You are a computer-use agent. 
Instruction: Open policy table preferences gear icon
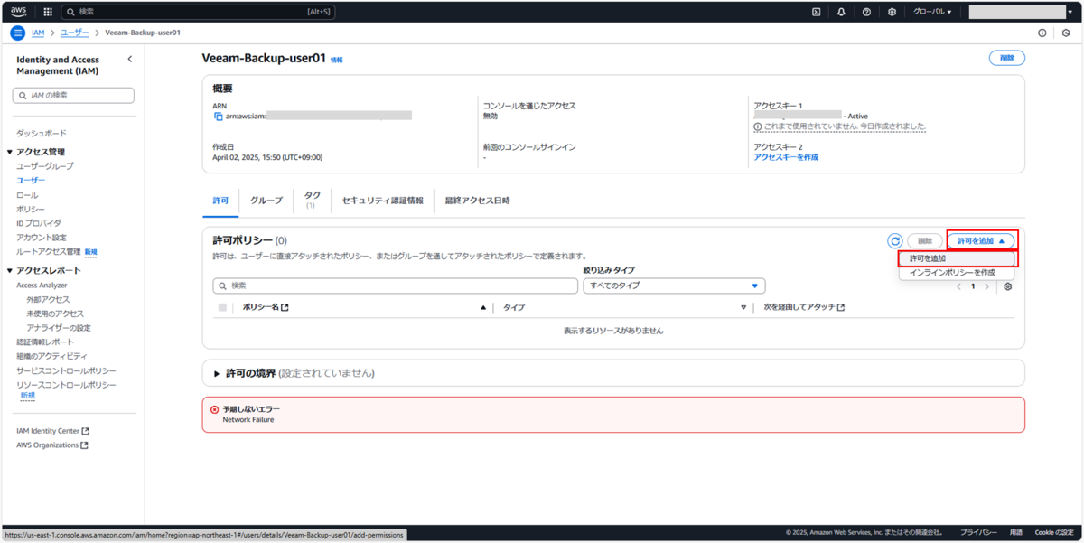click(x=1008, y=286)
